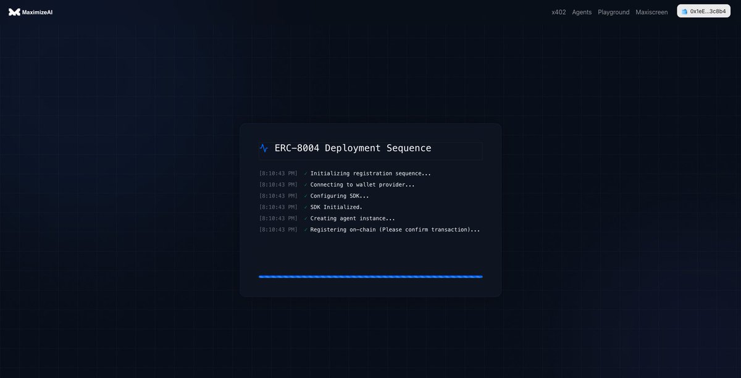The height and width of the screenshot is (378, 741).
Task: Click the checkmark beside 'SDK Initialized.'
Action: (305, 207)
